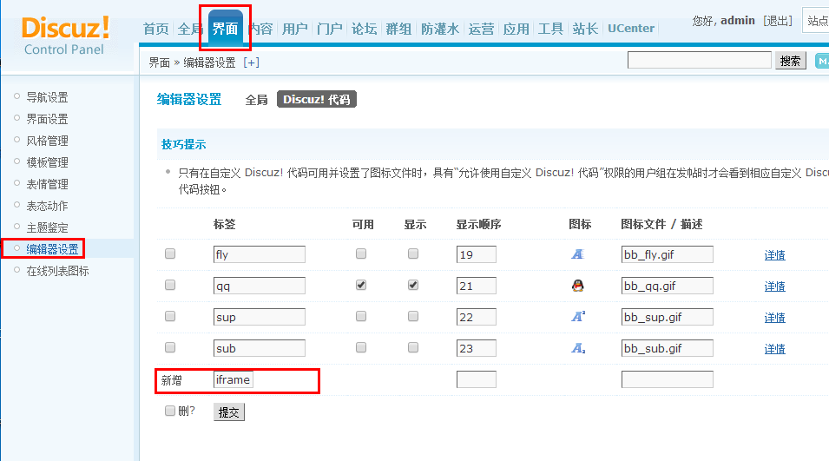This screenshot has width=829, height=461.
Task: Select the fly row checkbox
Action: (x=170, y=254)
